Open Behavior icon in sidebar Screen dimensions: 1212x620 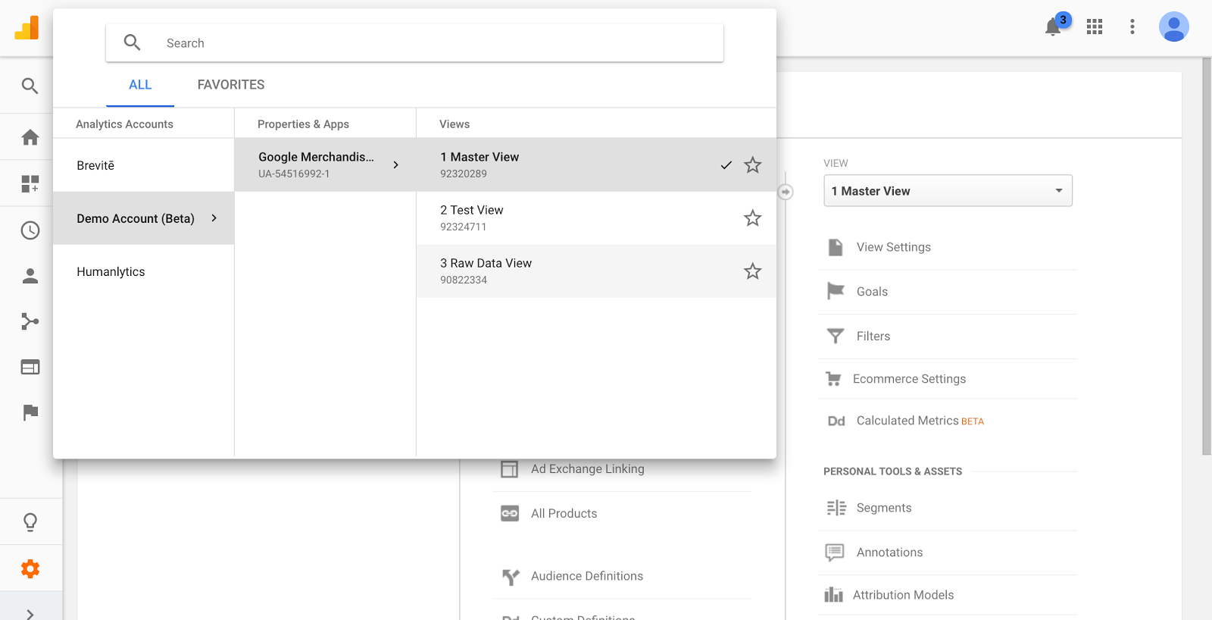(30, 368)
